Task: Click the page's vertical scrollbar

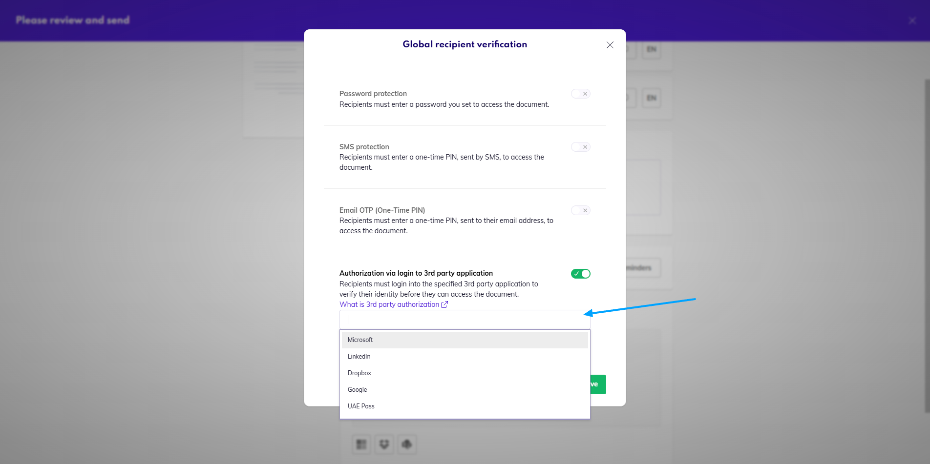Action: 927,244
